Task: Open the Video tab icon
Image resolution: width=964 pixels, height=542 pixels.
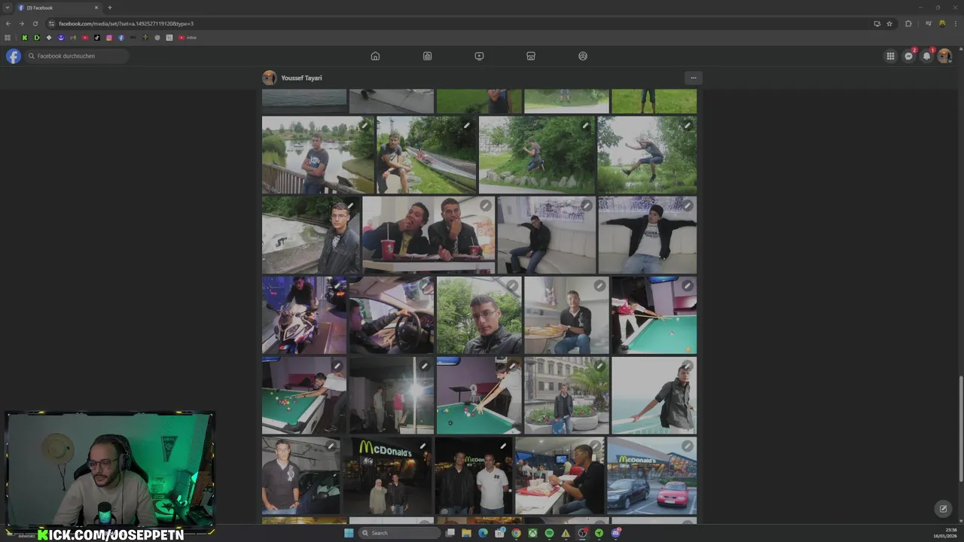Action: click(x=479, y=56)
